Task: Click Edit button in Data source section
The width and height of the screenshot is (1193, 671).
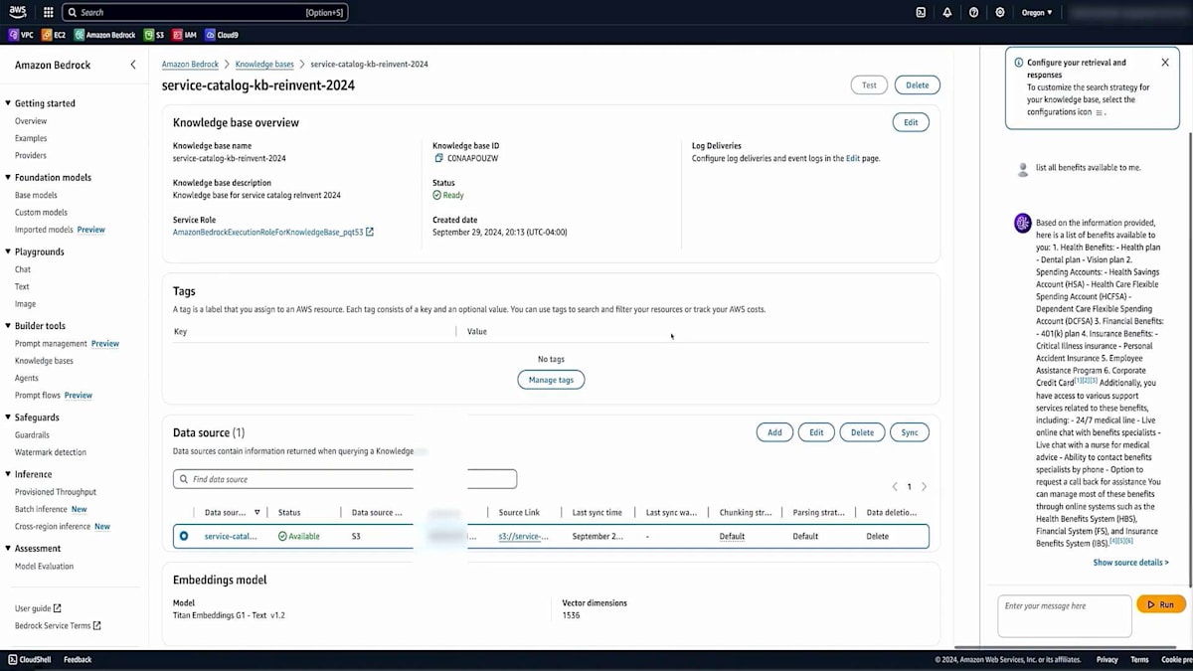Action: (816, 432)
